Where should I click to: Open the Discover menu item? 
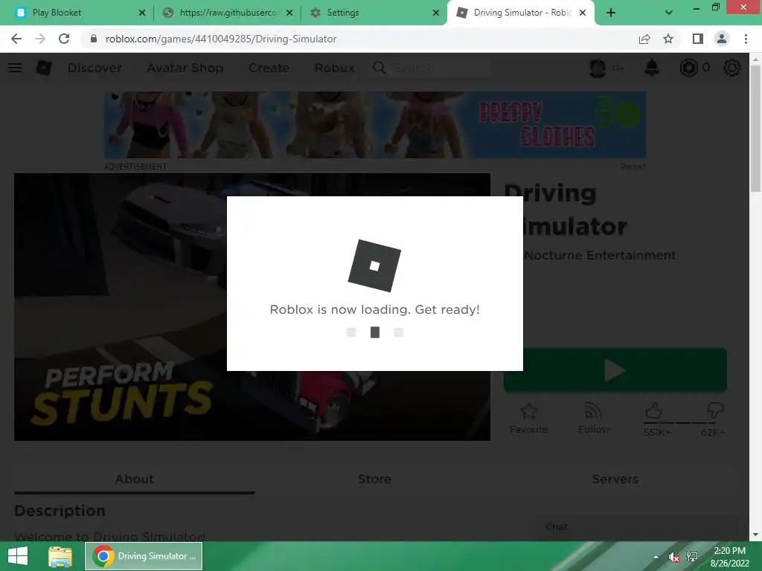pos(95,68)
